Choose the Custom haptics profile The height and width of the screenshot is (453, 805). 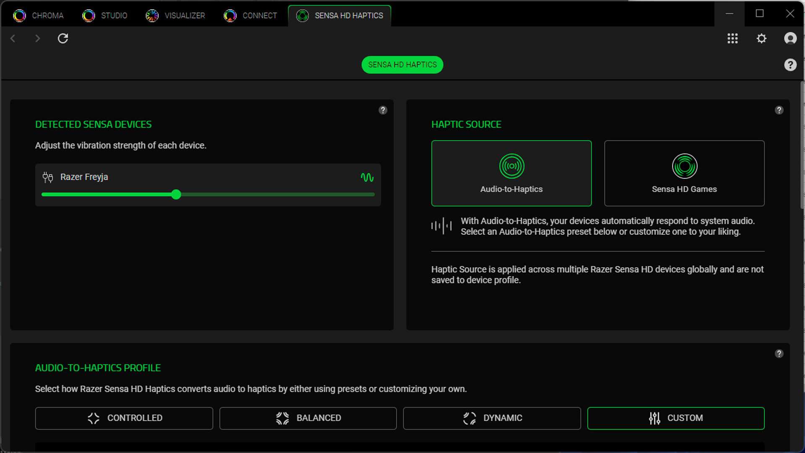[676, 418]
